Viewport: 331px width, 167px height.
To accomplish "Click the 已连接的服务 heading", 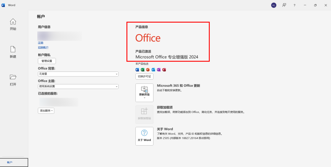I will point(48,94).
